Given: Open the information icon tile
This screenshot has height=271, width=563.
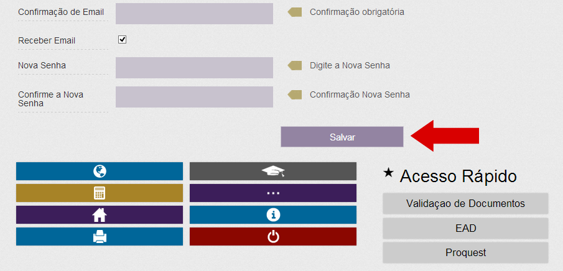Looking at the screenshot, I should tap(273, 214).
